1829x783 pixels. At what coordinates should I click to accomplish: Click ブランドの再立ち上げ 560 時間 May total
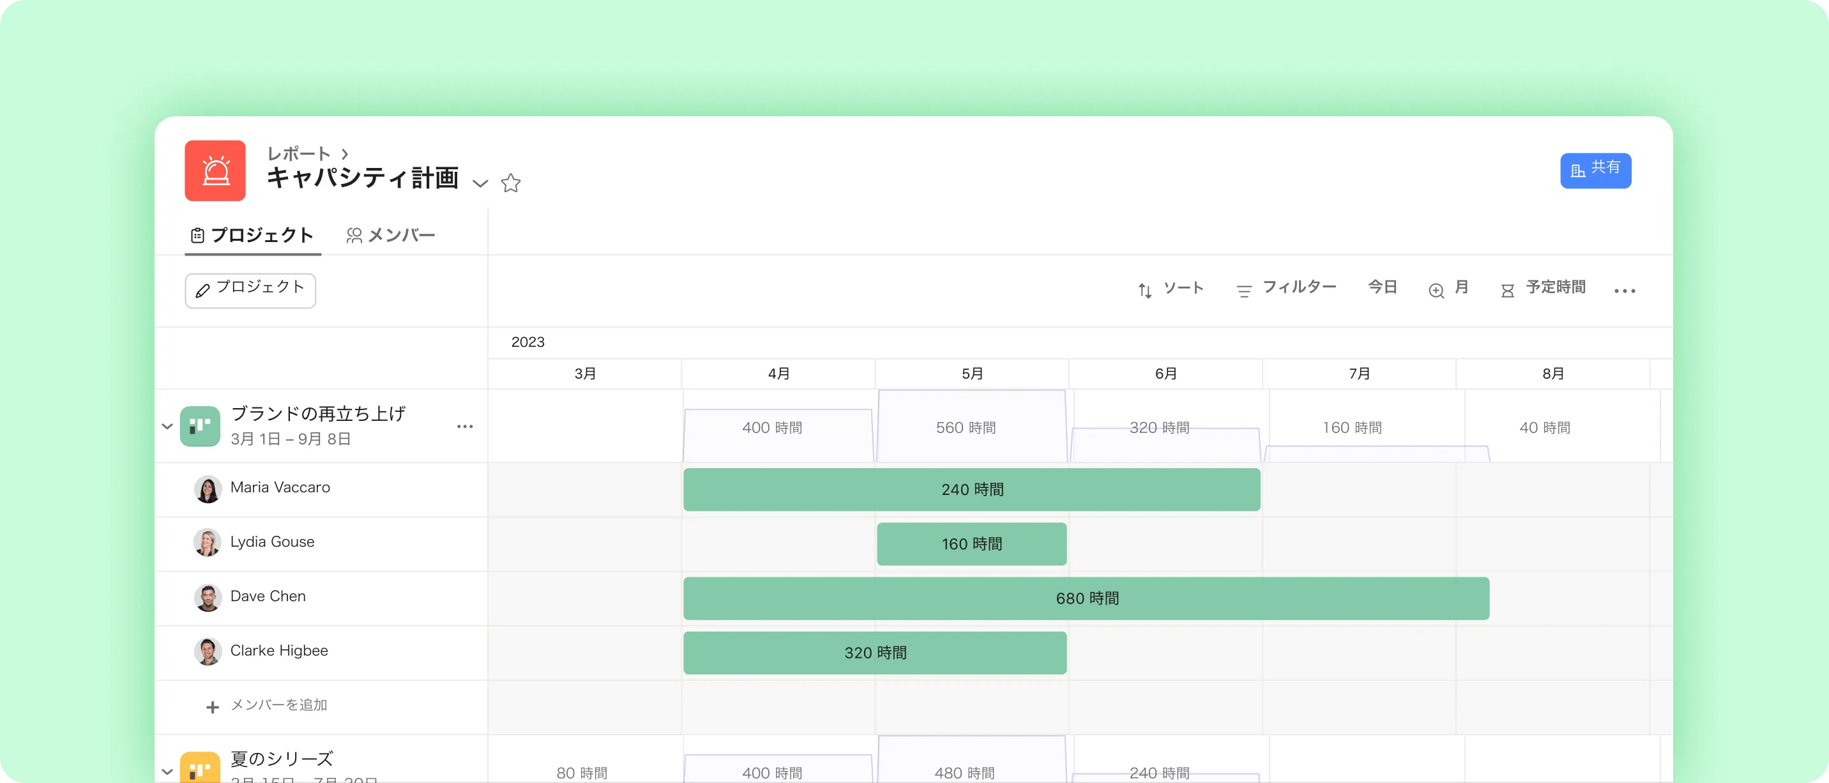[966, 427]
